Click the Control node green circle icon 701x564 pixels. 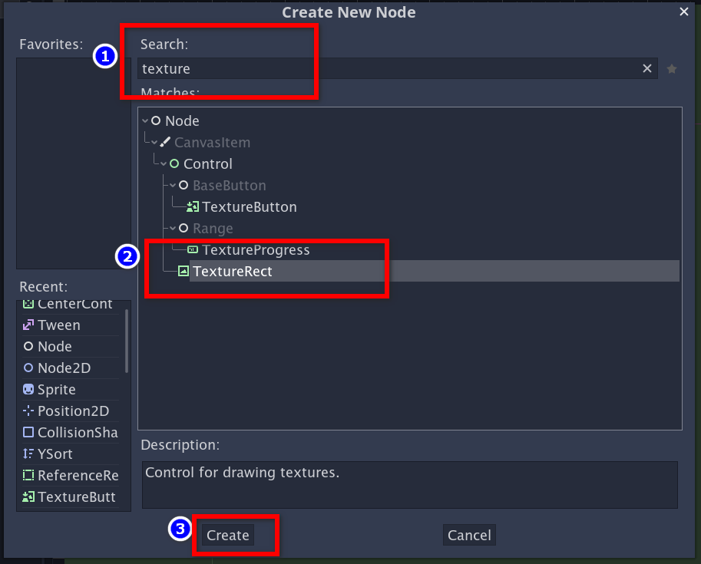174,164
